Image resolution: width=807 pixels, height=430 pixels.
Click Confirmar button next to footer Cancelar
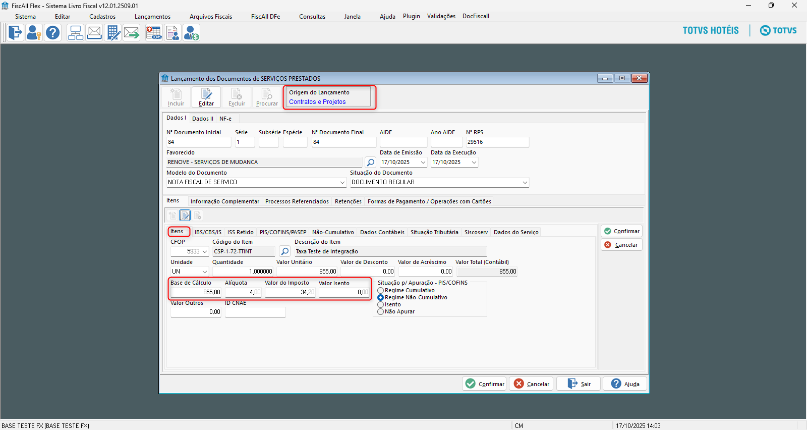pyautogui.click(x=485, y=384)
